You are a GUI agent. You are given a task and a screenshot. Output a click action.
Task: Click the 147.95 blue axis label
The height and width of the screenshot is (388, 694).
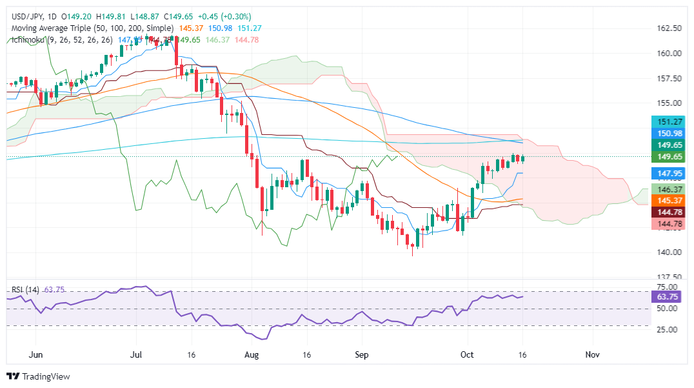coord(668,173)
